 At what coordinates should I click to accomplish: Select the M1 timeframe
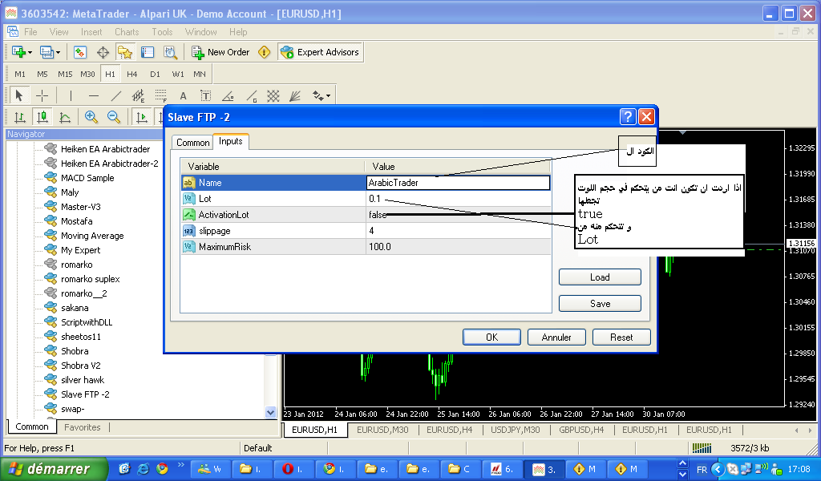click(x=20, y=75)
